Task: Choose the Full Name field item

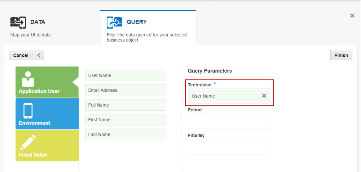Action: pyautogui.click(x=125, y=105)
